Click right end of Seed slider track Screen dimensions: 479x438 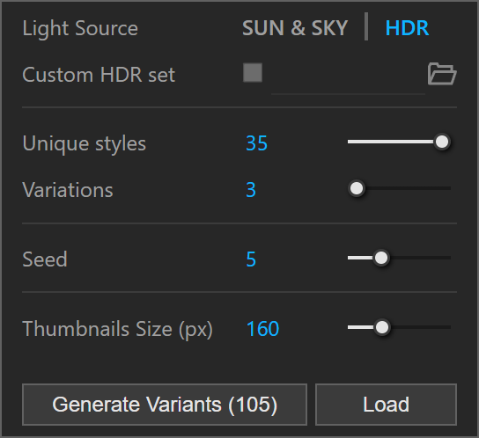(x=447, y=258)
